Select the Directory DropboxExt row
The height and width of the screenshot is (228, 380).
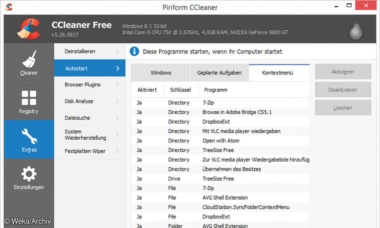220,122
